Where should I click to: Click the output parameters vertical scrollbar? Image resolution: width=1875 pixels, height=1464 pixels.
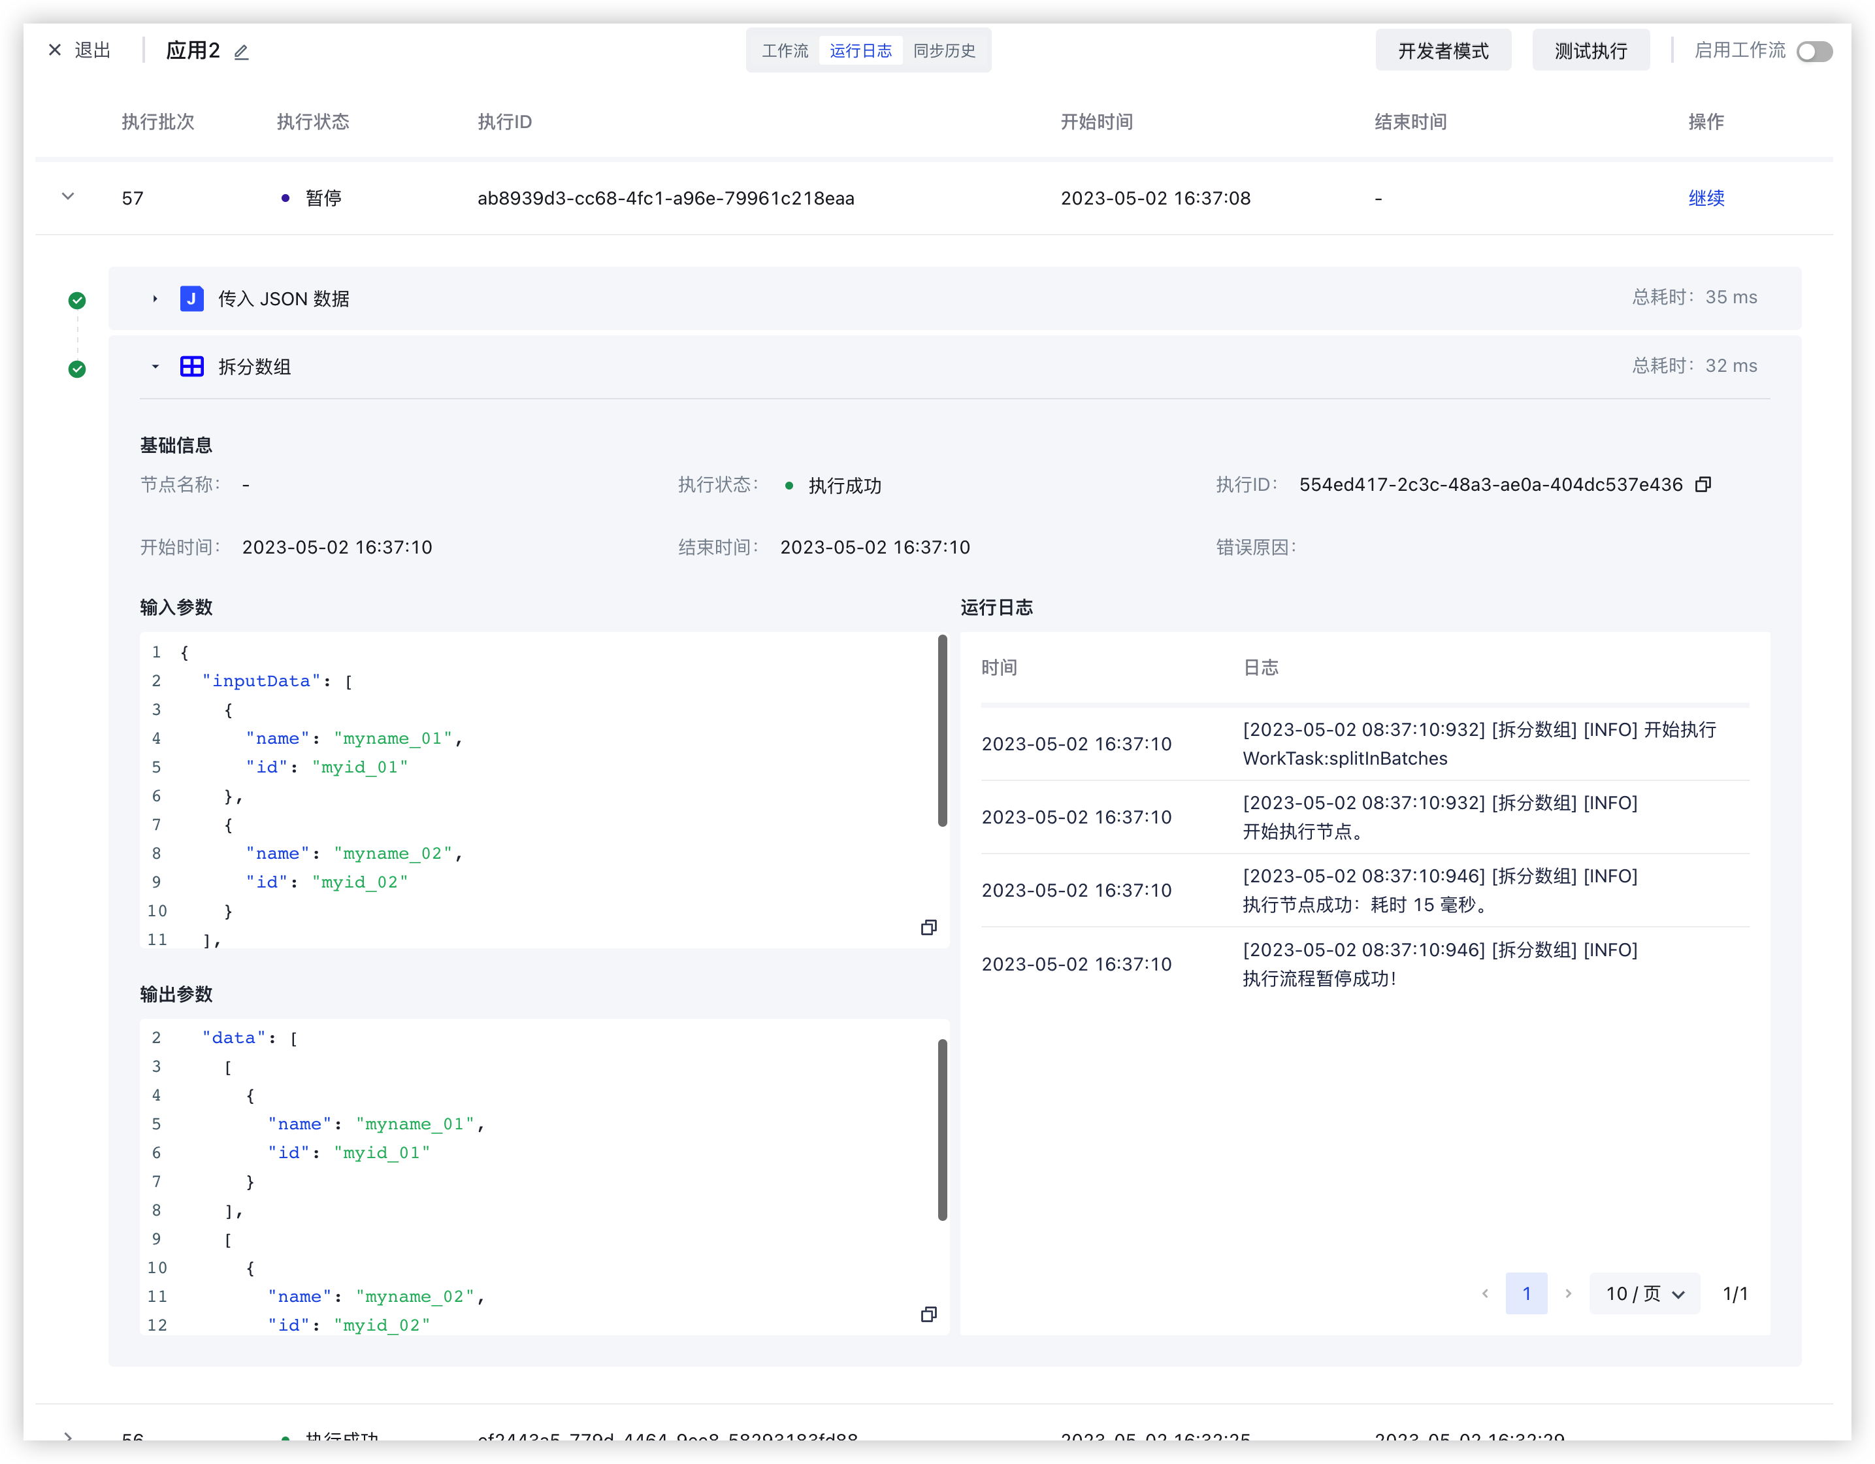942,1129
